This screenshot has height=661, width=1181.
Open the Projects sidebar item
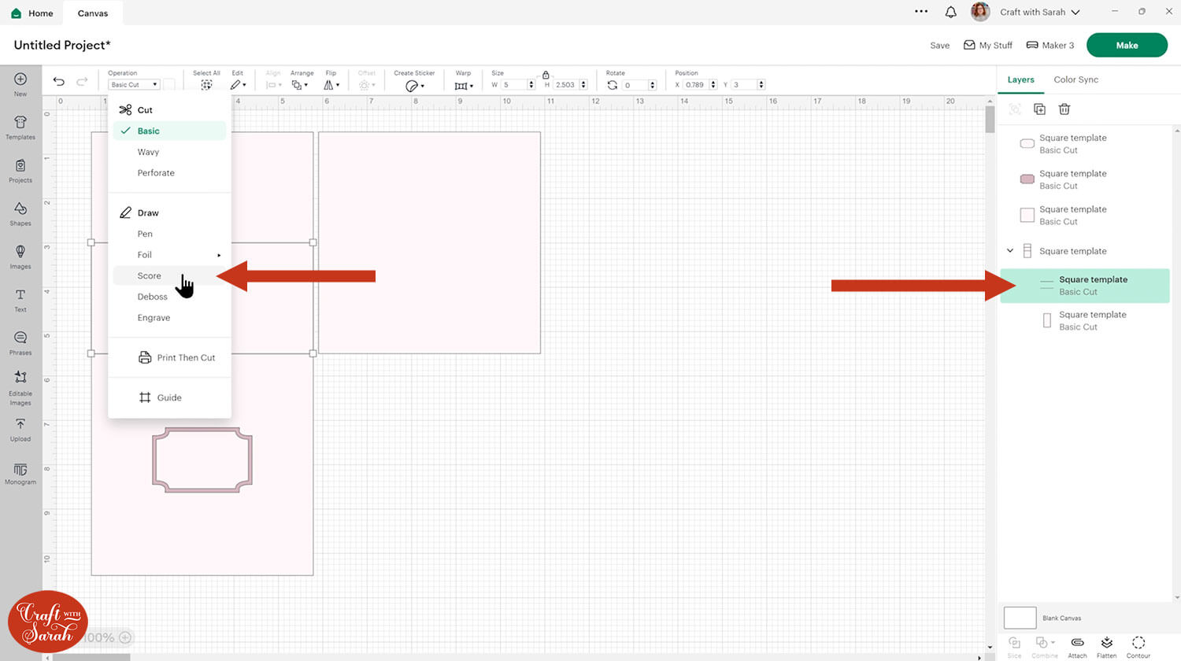tap(20, 170)
